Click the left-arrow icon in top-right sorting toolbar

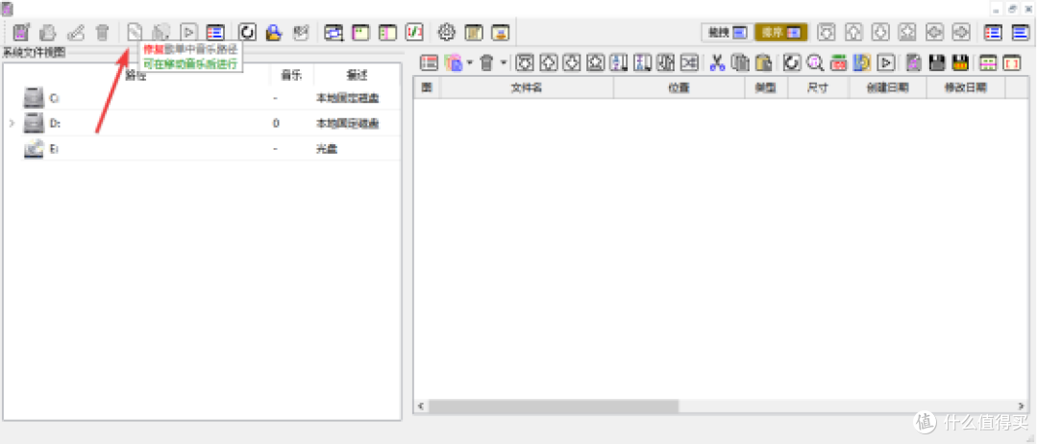934,31
